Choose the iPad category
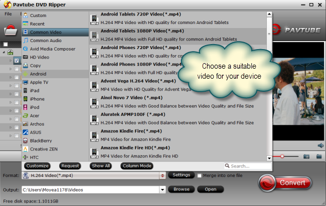Viewport: 326px width, 206px height. click(55, 91)
